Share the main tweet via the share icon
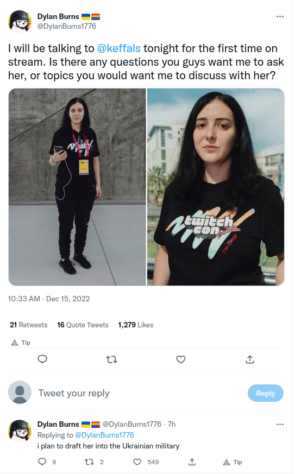This screenshot has height=474, width=295. coord(249,359)
